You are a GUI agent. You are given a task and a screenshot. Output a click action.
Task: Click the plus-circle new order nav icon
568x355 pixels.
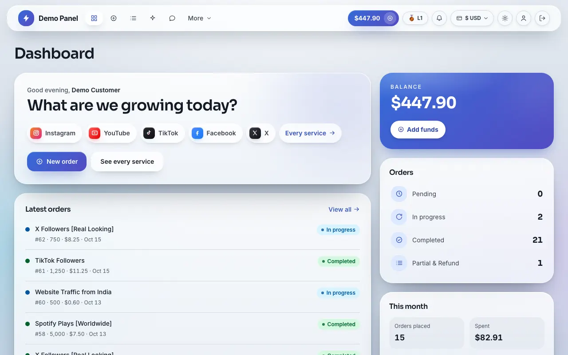click(114, 18)
